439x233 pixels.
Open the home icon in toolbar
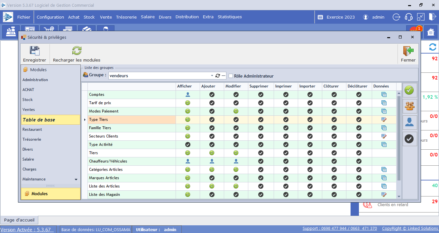[431, 32]
